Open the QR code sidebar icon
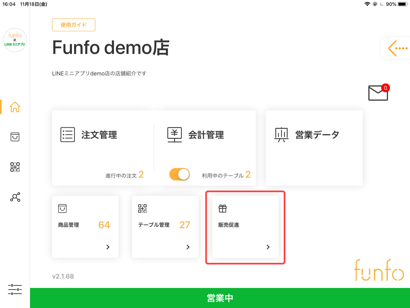Viewport: 410px width, 308px height. point(15,167)
